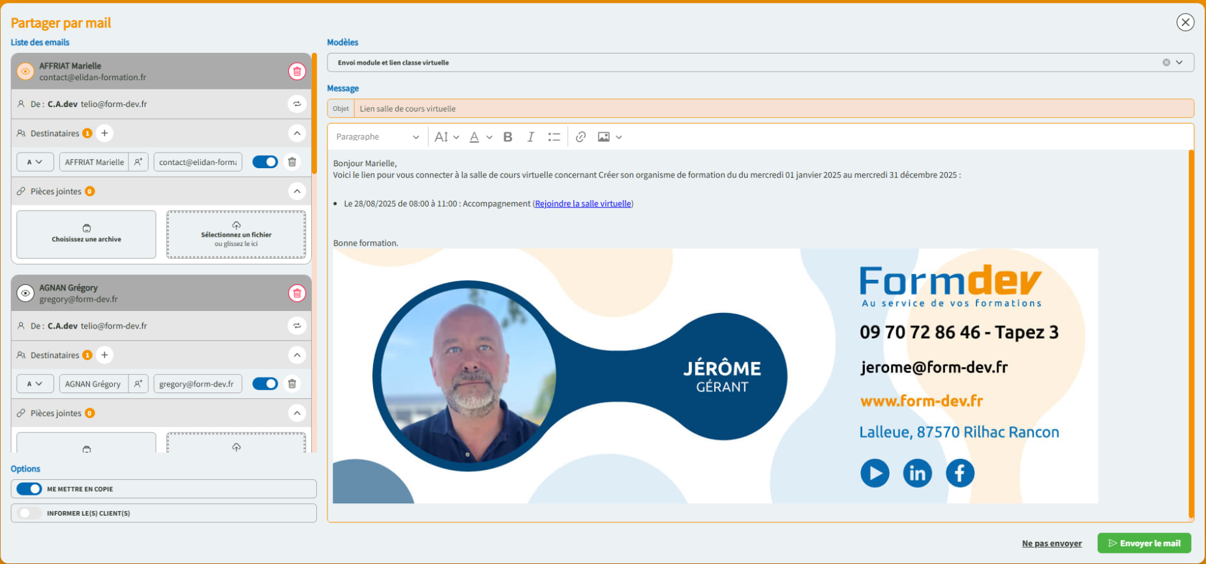Viewport: 1206px width, 564px height.
Task: Open the Paragraphe style dropdown
Action: click(377, 137)
